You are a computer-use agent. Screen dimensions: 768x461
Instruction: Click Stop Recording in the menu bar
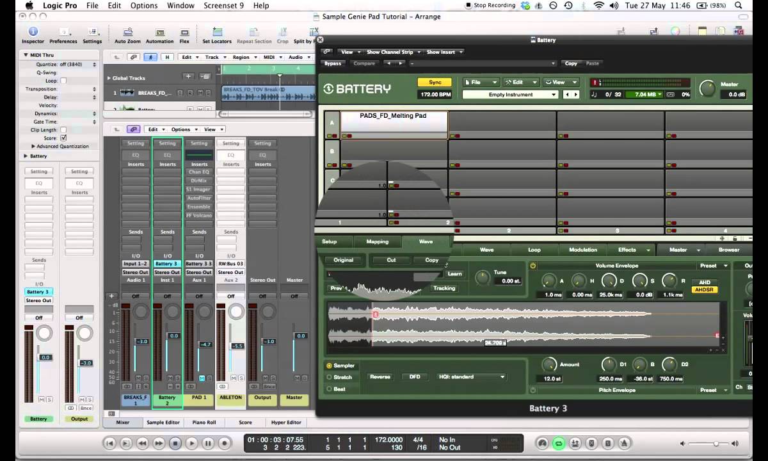click(490, 6)
